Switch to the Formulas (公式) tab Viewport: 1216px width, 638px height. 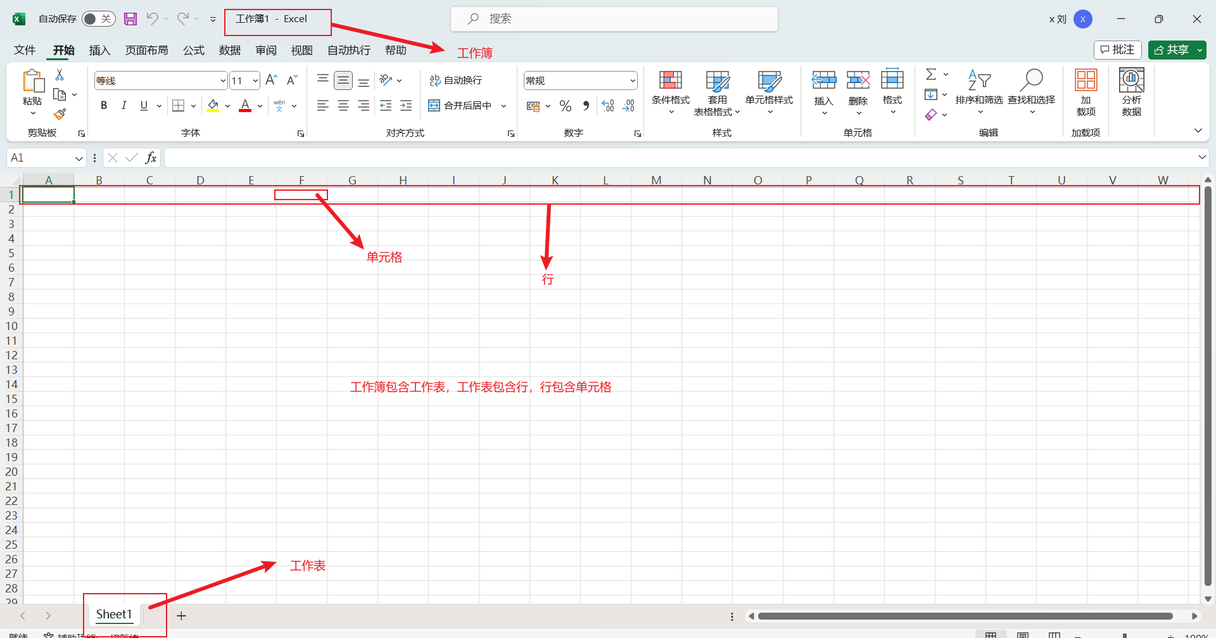click(194, 50)
